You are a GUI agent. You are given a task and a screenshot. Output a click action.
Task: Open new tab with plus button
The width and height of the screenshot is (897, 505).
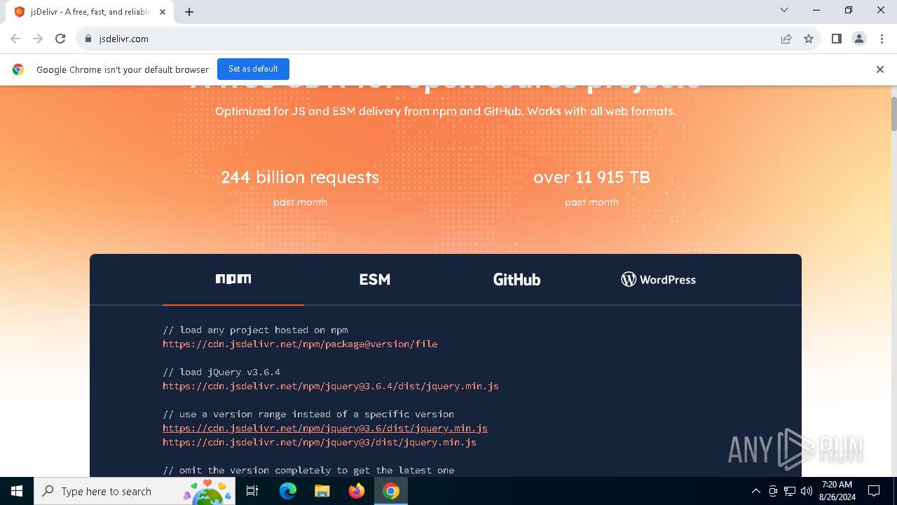coord(189,12)
